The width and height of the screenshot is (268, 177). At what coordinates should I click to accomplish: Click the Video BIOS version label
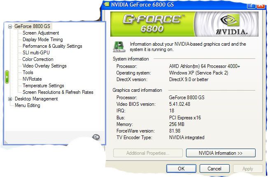(x=136, y=104)
